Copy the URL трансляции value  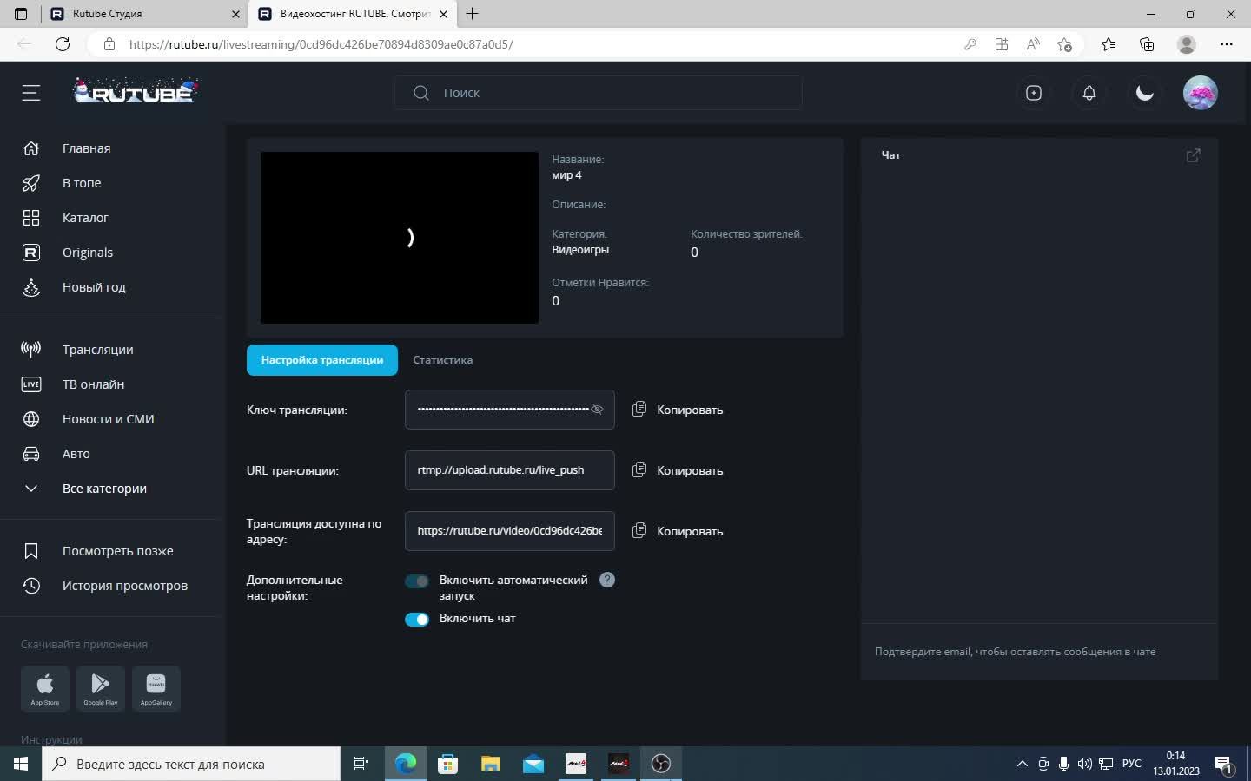click(x=678, y=470)
